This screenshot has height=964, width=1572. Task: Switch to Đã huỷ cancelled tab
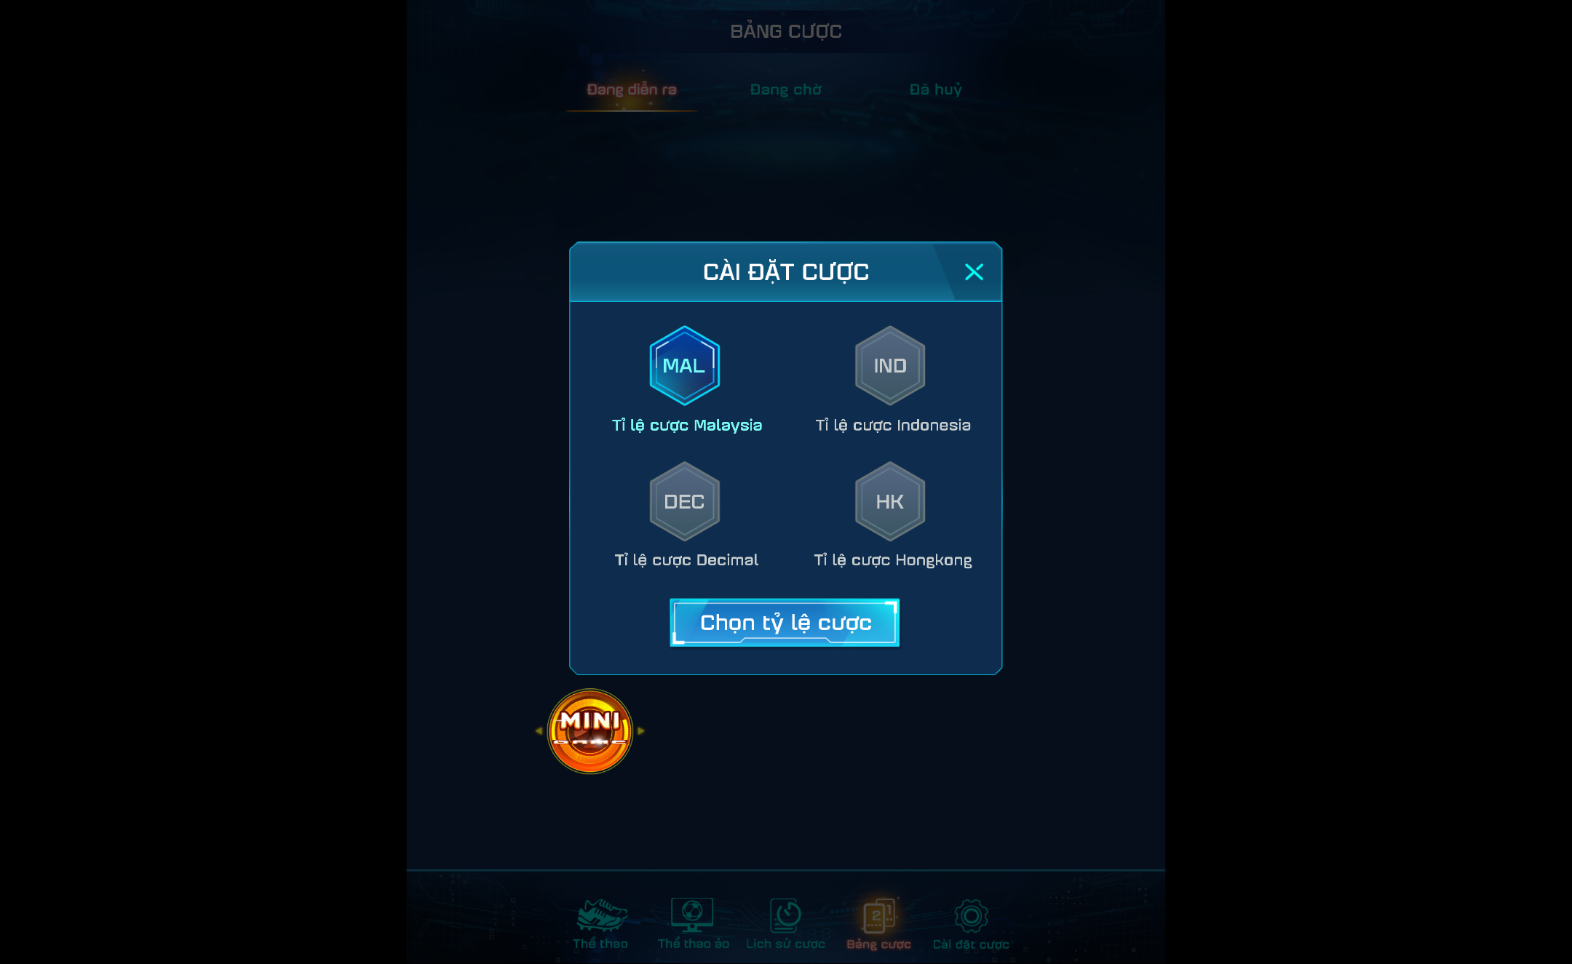tap(934, 89)
